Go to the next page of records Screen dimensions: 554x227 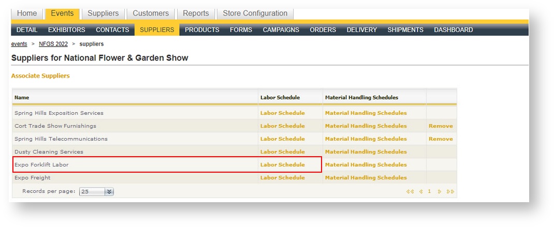tap(439, 191)
